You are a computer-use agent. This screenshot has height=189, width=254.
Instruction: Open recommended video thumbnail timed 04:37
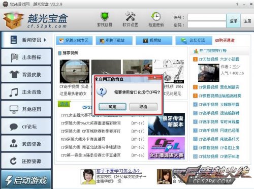click(75, 71)
